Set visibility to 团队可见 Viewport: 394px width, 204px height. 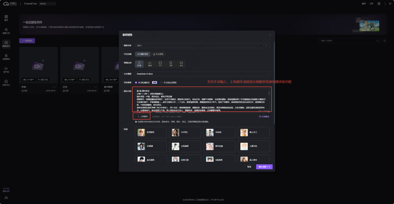coord(143,54)
